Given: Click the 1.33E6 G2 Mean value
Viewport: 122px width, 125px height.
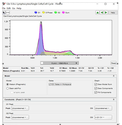Looking at the screenshot, I should [72, 71].
